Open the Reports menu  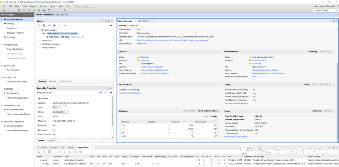click(x=33, y=6)
